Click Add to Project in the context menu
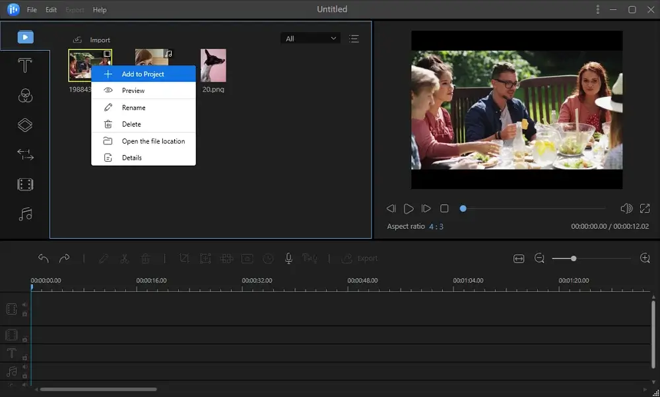 [144, 73]
